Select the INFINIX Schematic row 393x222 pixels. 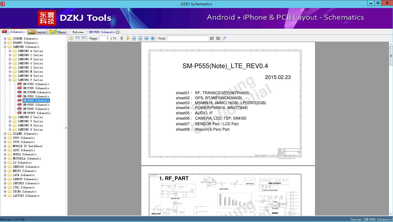(x=26, y=183)
